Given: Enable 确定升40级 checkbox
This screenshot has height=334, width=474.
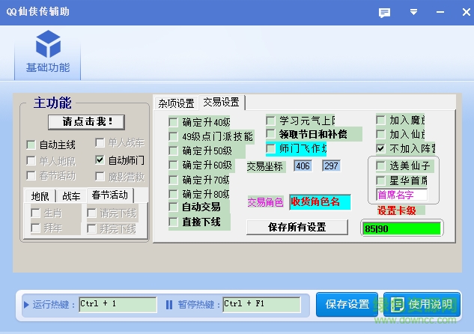Looking at the screenshot, I should (x=173, y=122).
